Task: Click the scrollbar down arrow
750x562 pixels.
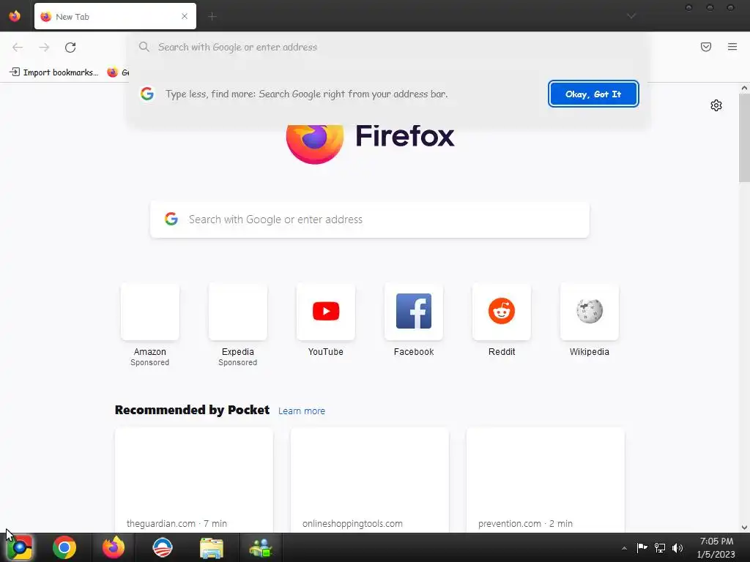Action: (x=744, y=527)
